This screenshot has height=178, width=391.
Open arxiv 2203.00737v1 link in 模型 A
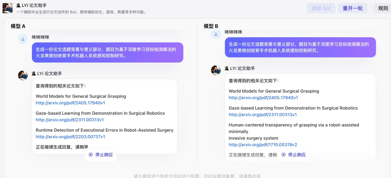click(70, 137)
